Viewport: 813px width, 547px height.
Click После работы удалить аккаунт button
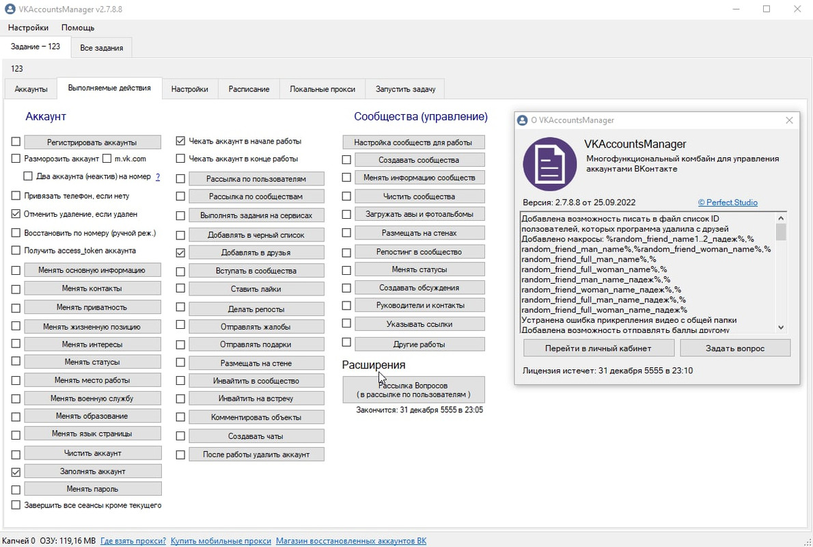tap(256, 454)
